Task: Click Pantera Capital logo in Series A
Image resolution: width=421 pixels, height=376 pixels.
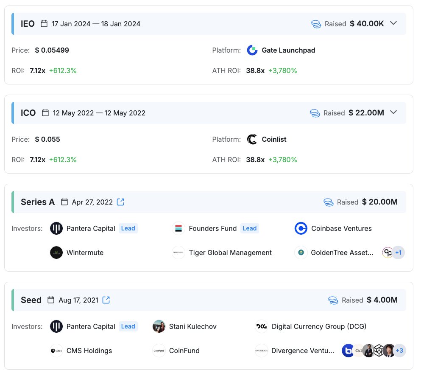Action: [56, 228]
